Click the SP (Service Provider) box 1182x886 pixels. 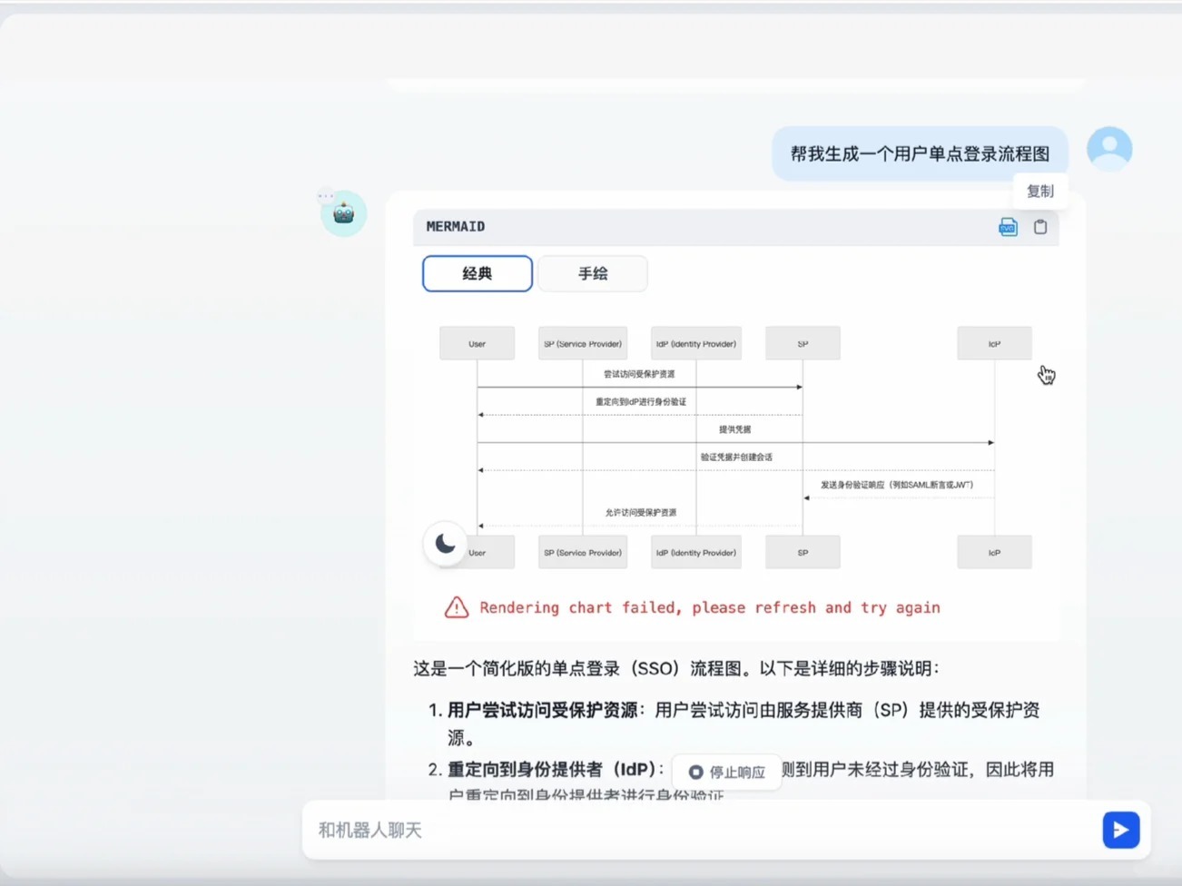pyautogui.click(x=582, y=343)
